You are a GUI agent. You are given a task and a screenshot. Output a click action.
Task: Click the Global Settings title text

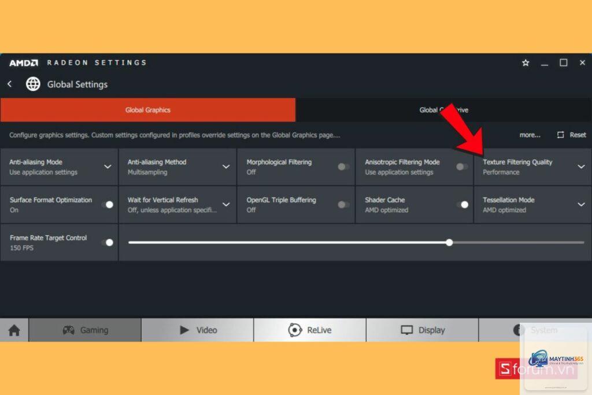[x=77, y=84]
